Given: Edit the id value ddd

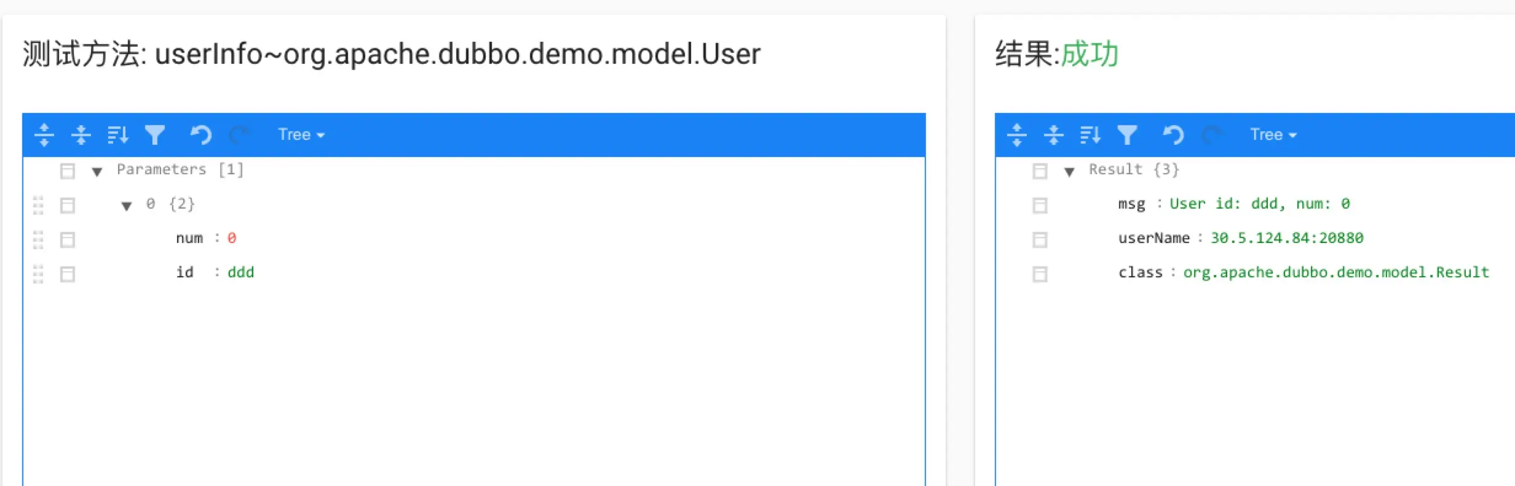Looking at the screenshot, I should [240, 272].
